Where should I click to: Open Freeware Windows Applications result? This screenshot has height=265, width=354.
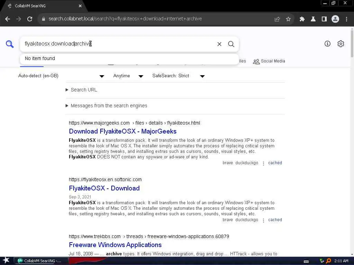pos(115,245)
